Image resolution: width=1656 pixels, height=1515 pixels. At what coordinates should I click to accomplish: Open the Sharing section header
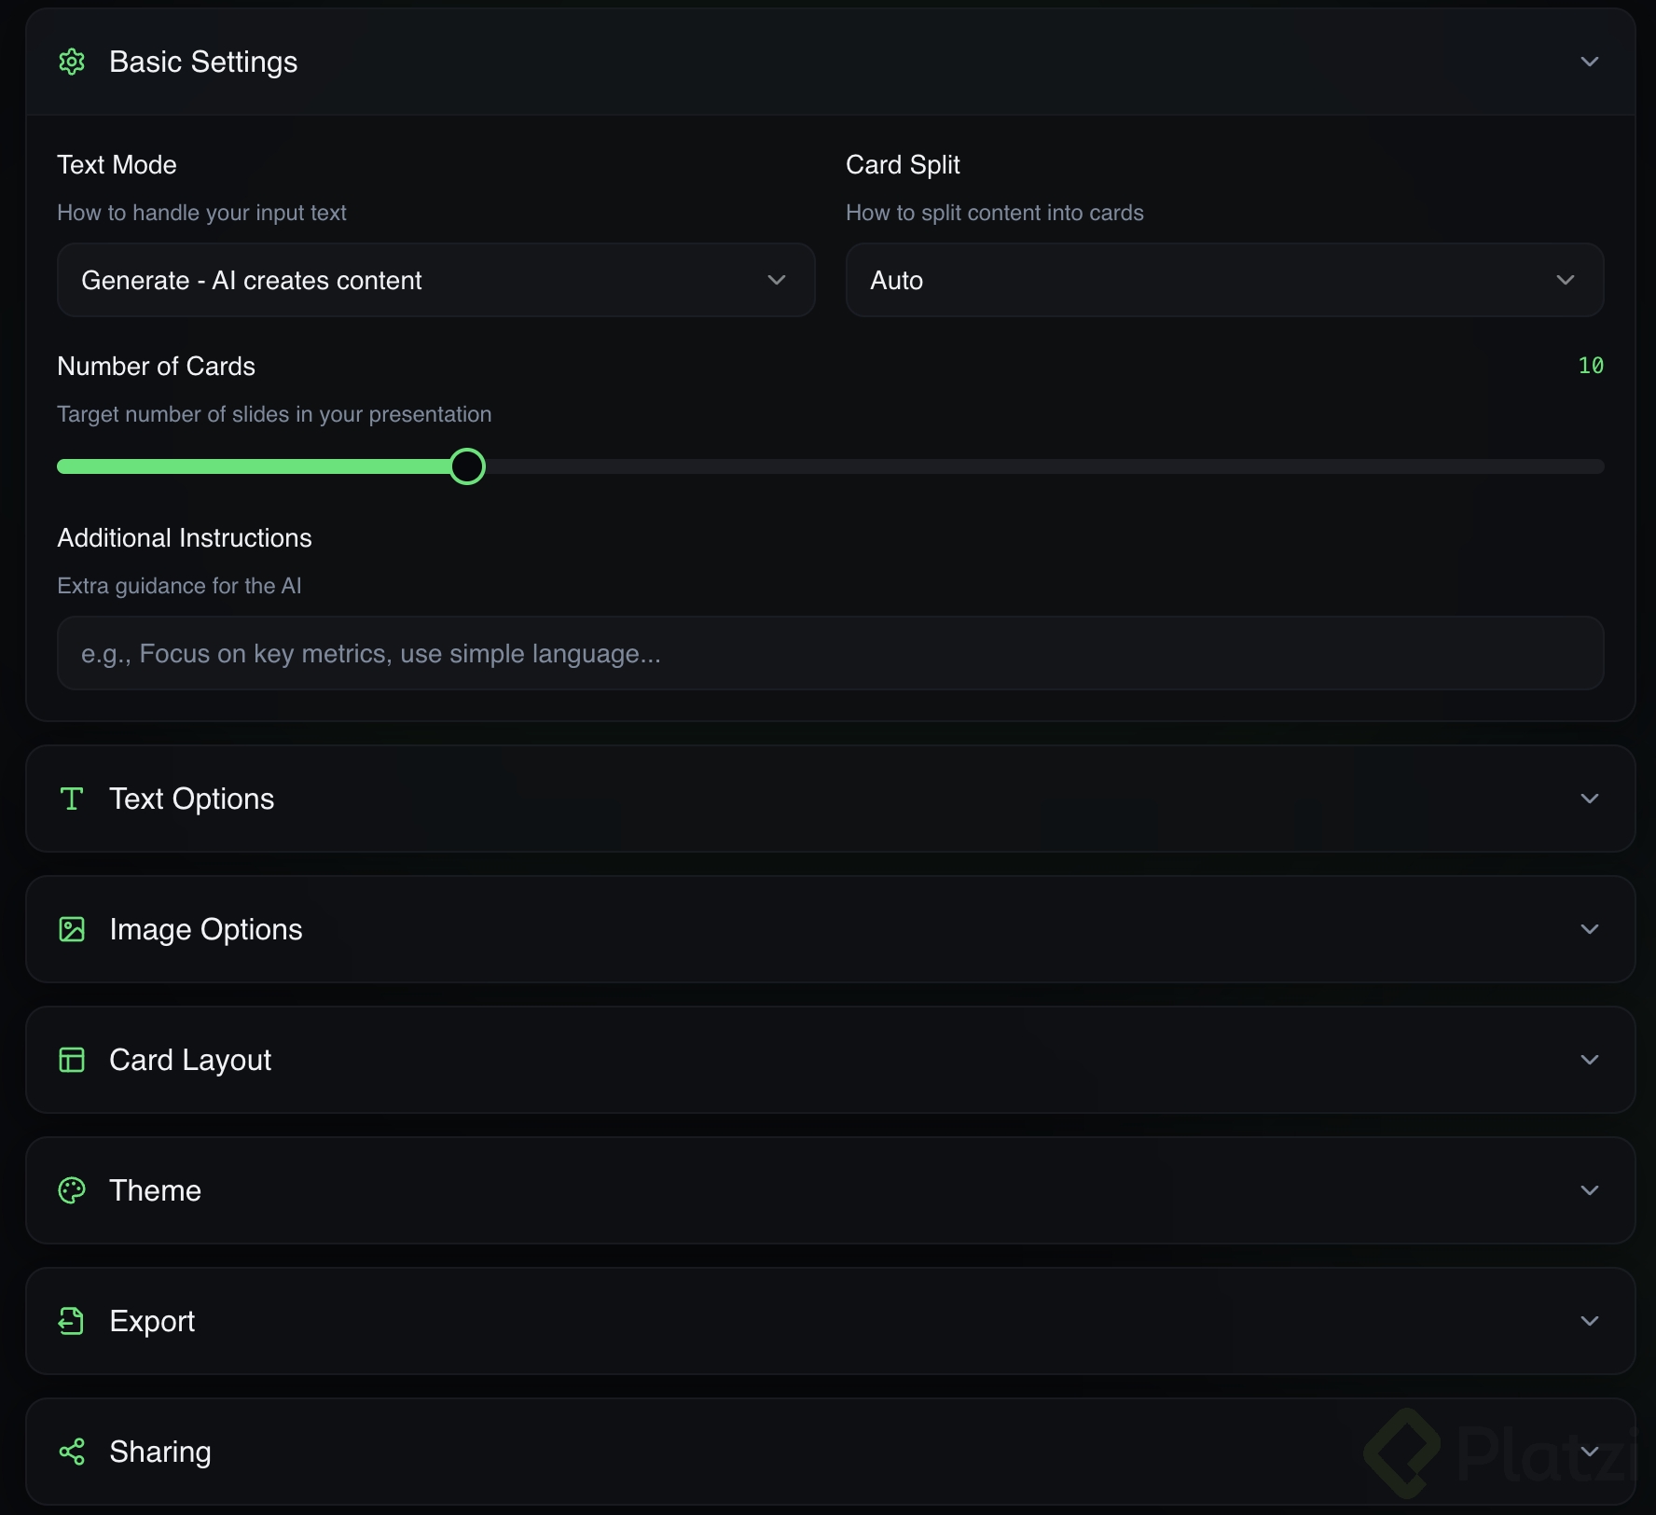click(x=160, y=1452)
